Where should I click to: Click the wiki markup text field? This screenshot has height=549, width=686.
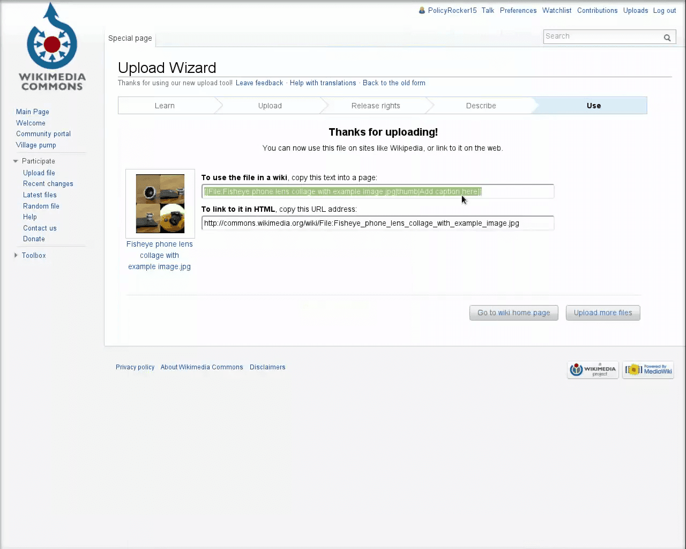[x=378, y=191]
